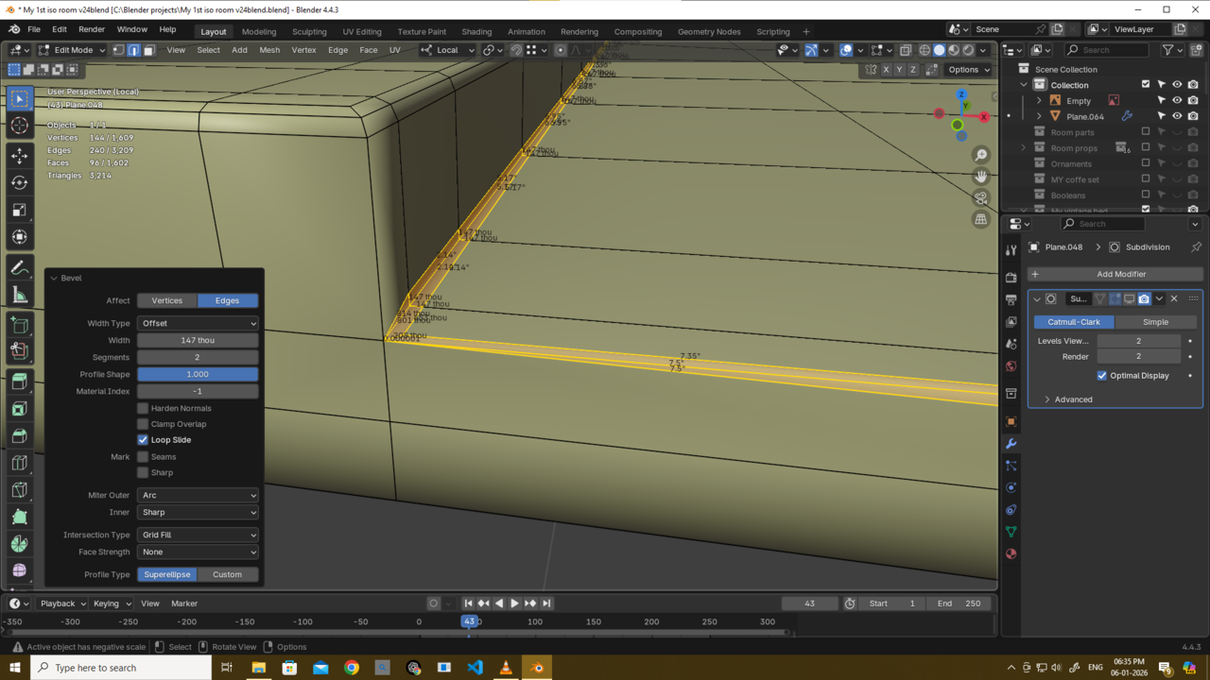This screenshot has width=1210, height=680.
Task: Click the zoom magnifier viewport icon
Action: coord(981,155)
